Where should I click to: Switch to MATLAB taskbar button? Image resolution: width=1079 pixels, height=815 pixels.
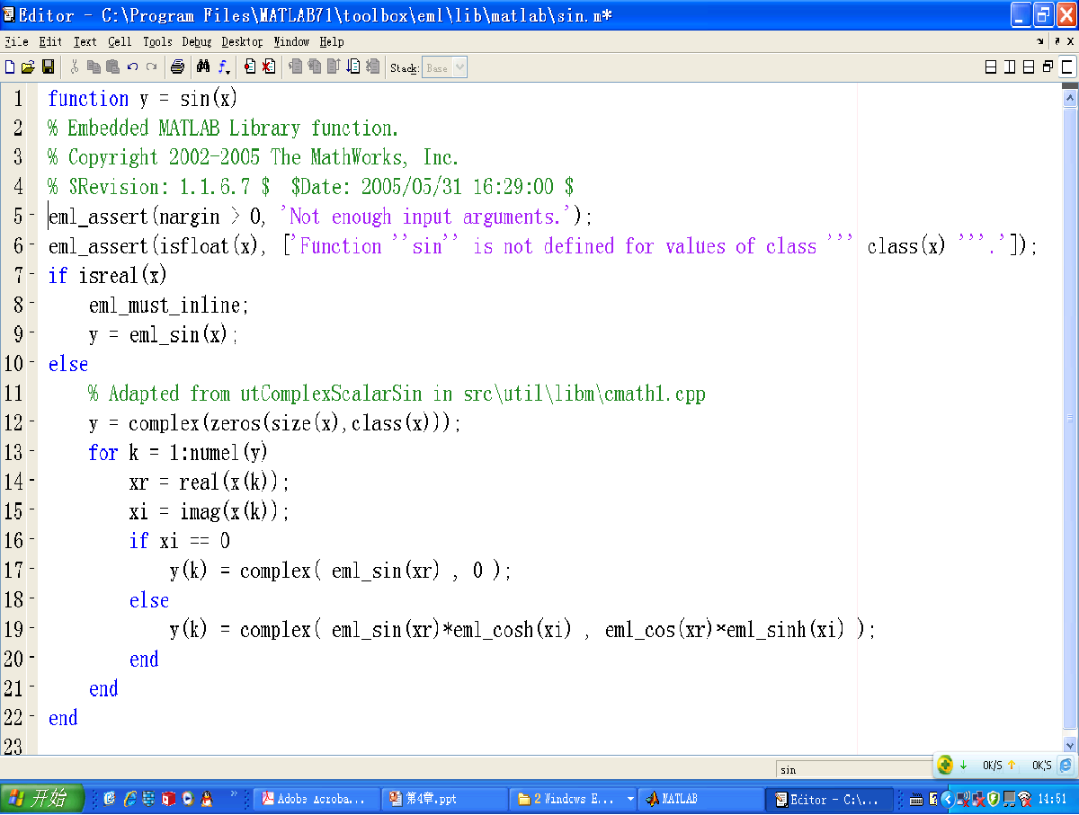pos(701,799)
